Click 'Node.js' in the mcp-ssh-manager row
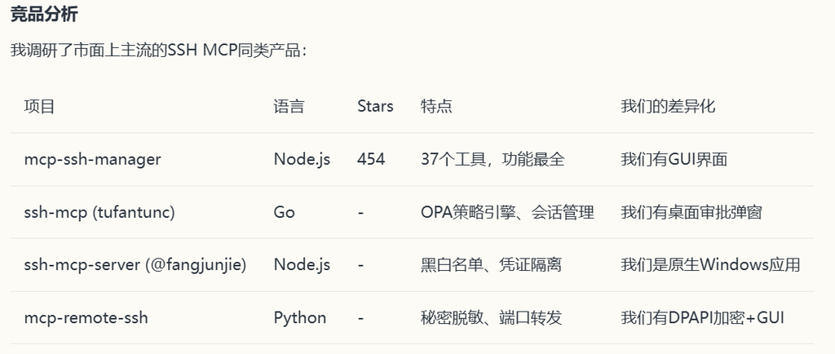This screenshot has width=835, height=354. [302, 159]
